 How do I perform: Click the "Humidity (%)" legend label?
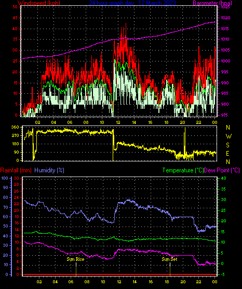(x=49, y=170)
